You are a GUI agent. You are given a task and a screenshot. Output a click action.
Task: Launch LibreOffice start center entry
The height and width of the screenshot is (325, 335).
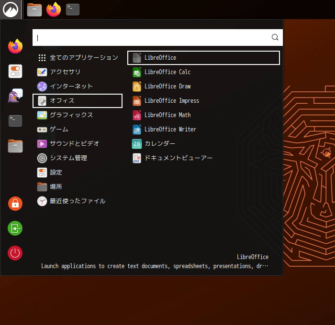pos(203,58)
